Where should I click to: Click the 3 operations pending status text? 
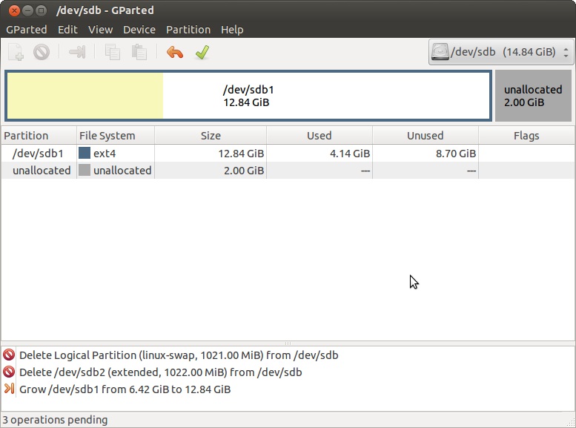(55, 420)
